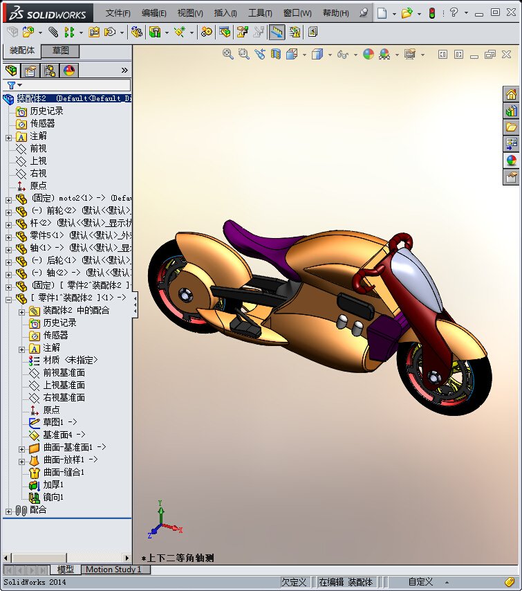Click the Move Component icon
This screenshot has height=591, width=522.
(110, 33)
